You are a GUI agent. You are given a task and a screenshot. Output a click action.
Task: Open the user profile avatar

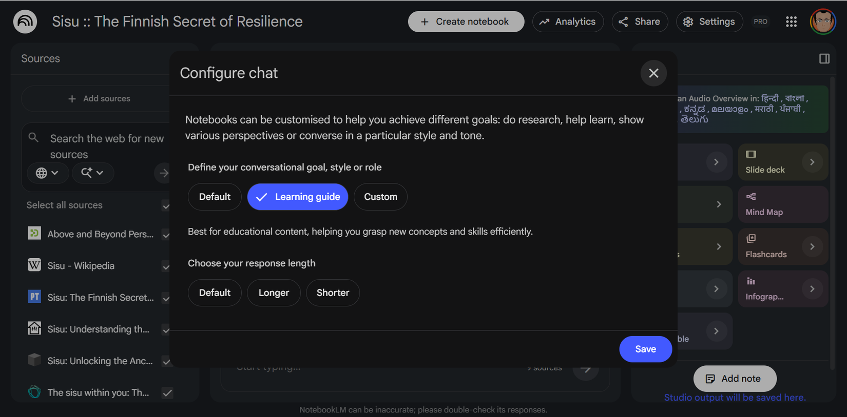click(x=822, y=22)
